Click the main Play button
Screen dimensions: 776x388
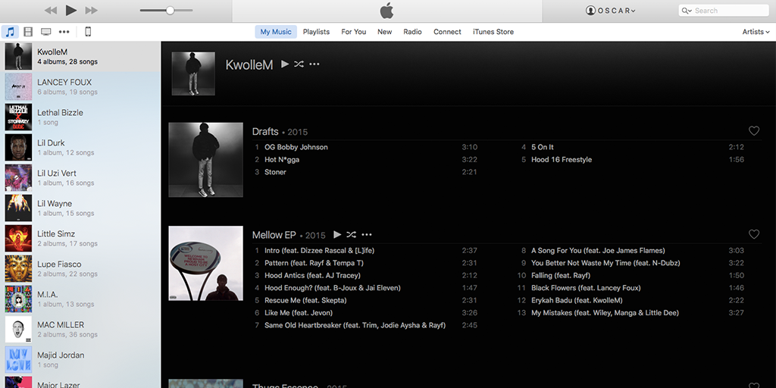click(71, 10)
